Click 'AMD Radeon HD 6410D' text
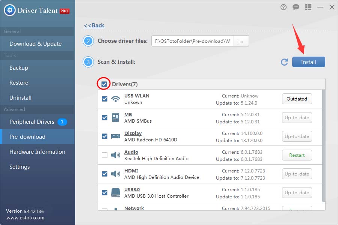The image size is (338, 225). 151,140
